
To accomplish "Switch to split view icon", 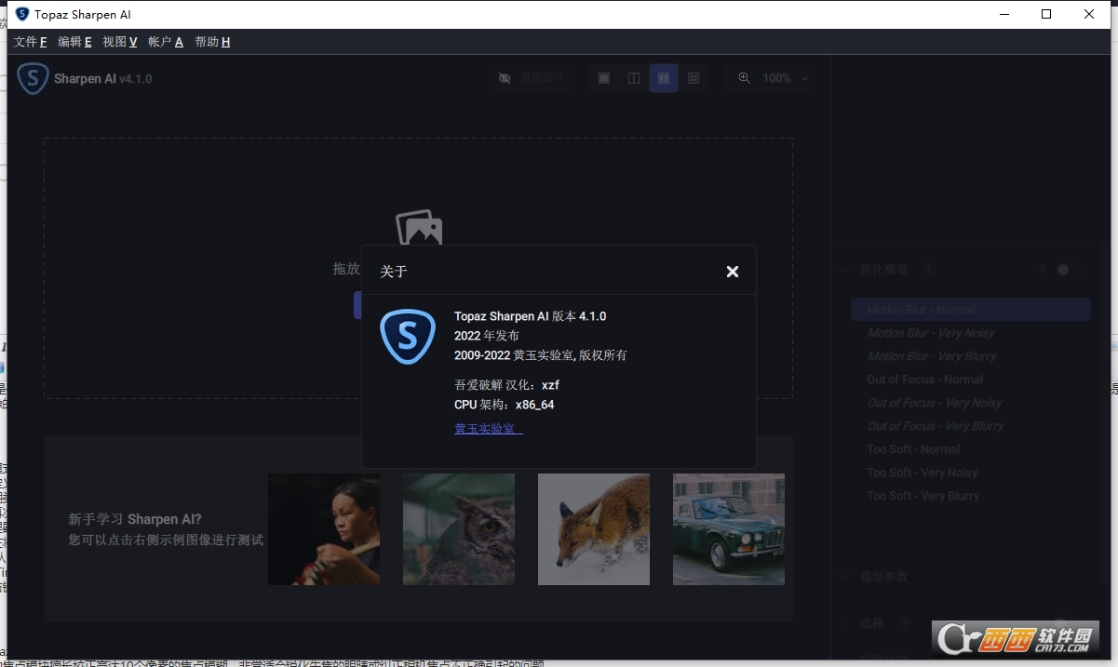I will [634, 78].
